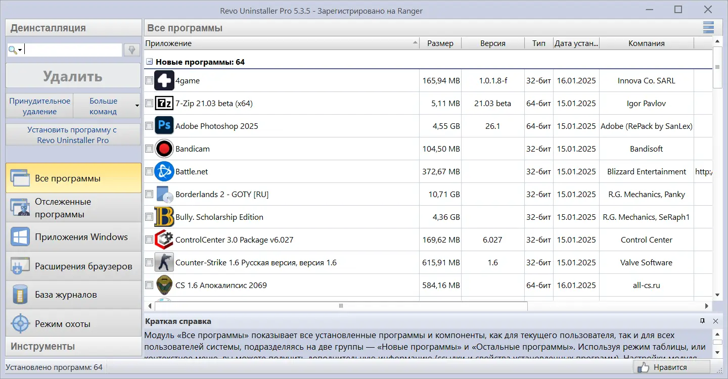
Task: Click the right arrow of horizontal scrollbar
Action: click(707, 306)
